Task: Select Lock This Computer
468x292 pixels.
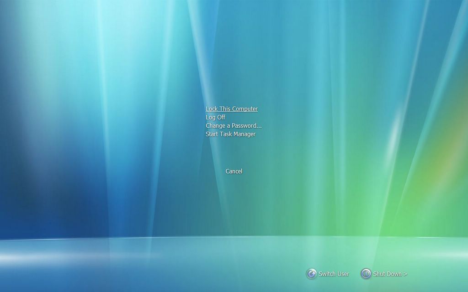Action: pos(232,109)
